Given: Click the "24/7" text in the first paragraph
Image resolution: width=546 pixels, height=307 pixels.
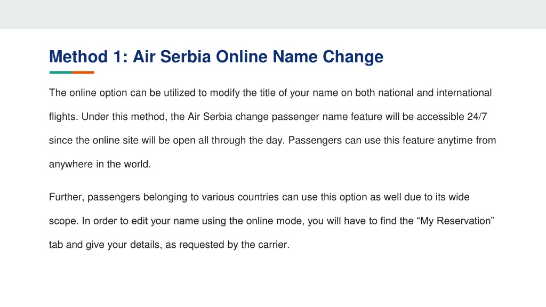Looking at the screenshot, I should click(x=477, y=117).
